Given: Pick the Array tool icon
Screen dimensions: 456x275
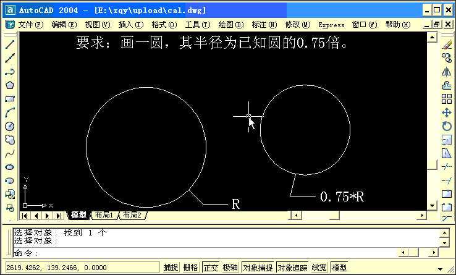Looking at the screenshot, I should [x=447, y=99].
